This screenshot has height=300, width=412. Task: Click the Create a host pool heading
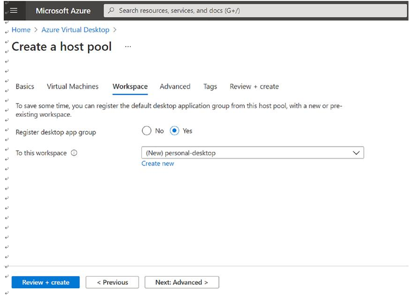pyautogui.click(x=62, y=47)
